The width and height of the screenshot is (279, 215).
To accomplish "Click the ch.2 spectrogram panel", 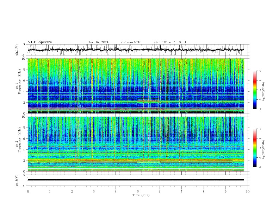I will (136, 144).
